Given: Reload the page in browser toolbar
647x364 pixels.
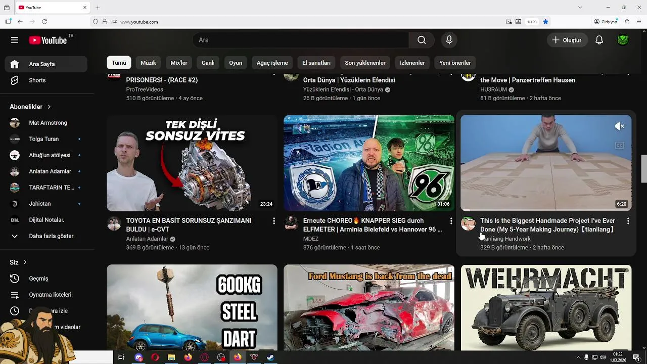Looking at the screenshot, I should (44, 22).
